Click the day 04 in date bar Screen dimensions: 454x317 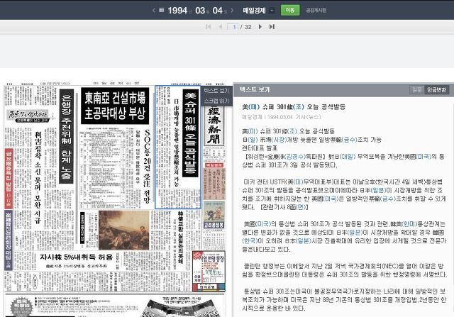218,11
